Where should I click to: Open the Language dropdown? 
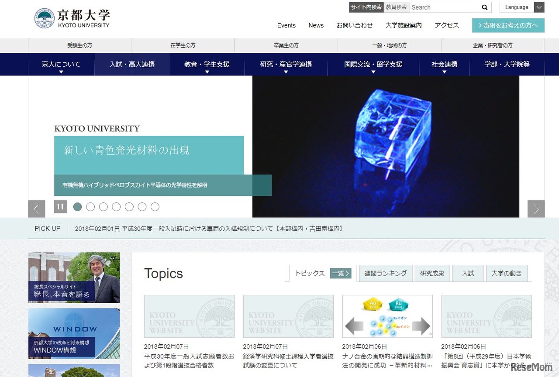[x=522, y=7]
